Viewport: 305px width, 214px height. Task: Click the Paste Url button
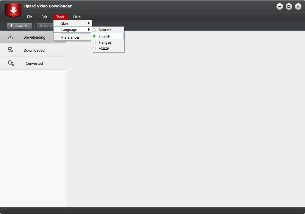pos(19,26)
